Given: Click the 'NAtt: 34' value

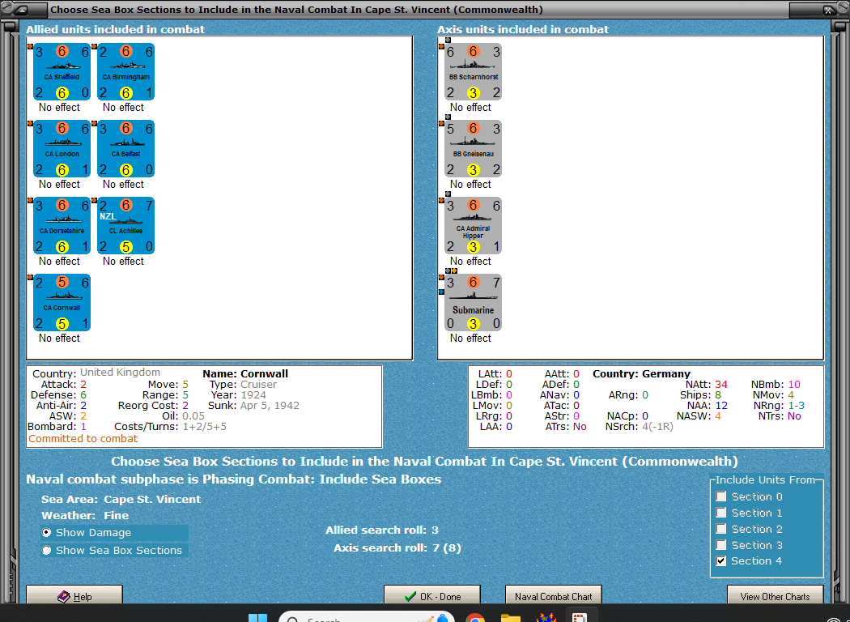Looking at the screenshot, I should tap(707, 385).
